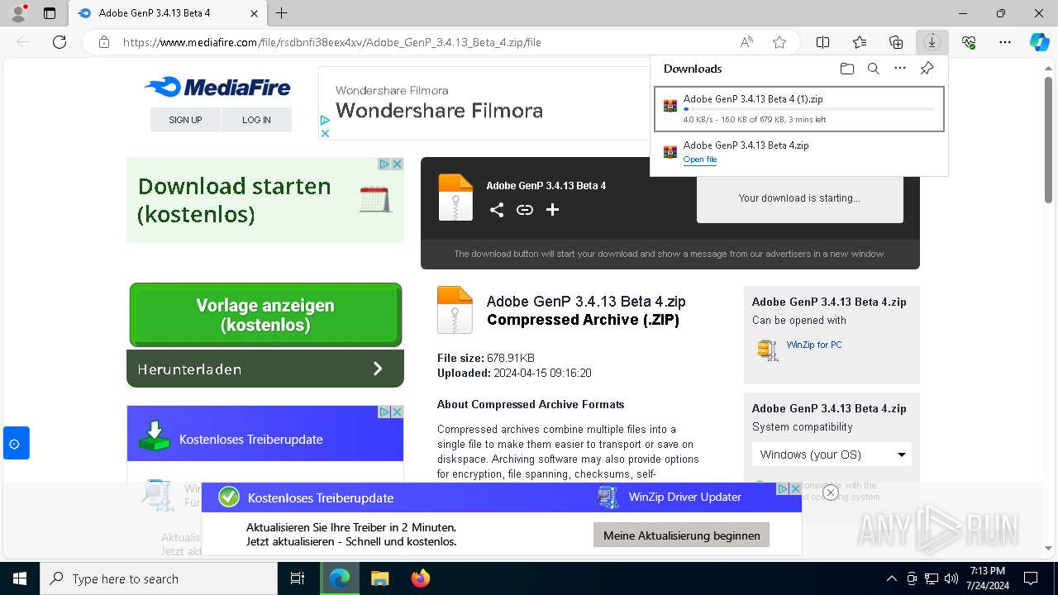
Task: Click the SIGN UP button
Action: click(x=185, y=120)
